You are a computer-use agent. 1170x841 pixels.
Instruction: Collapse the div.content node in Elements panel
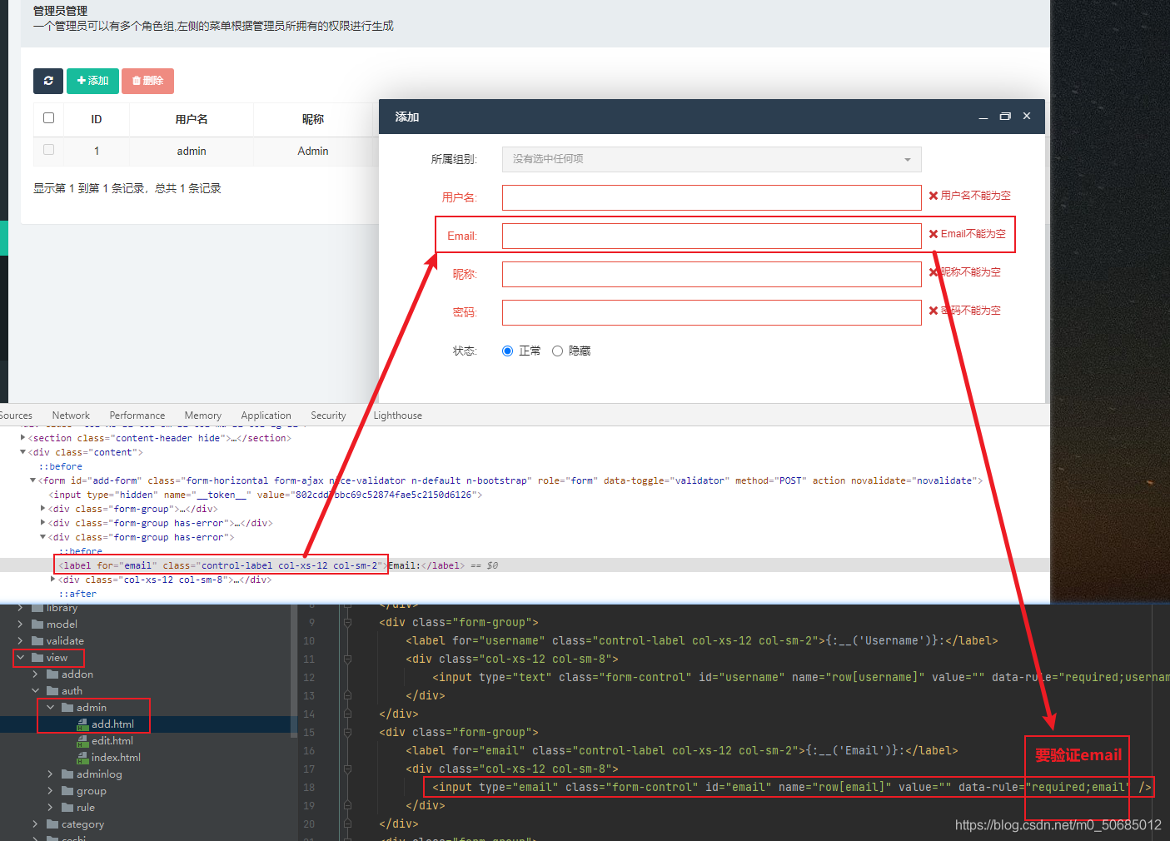coord(23,451)
